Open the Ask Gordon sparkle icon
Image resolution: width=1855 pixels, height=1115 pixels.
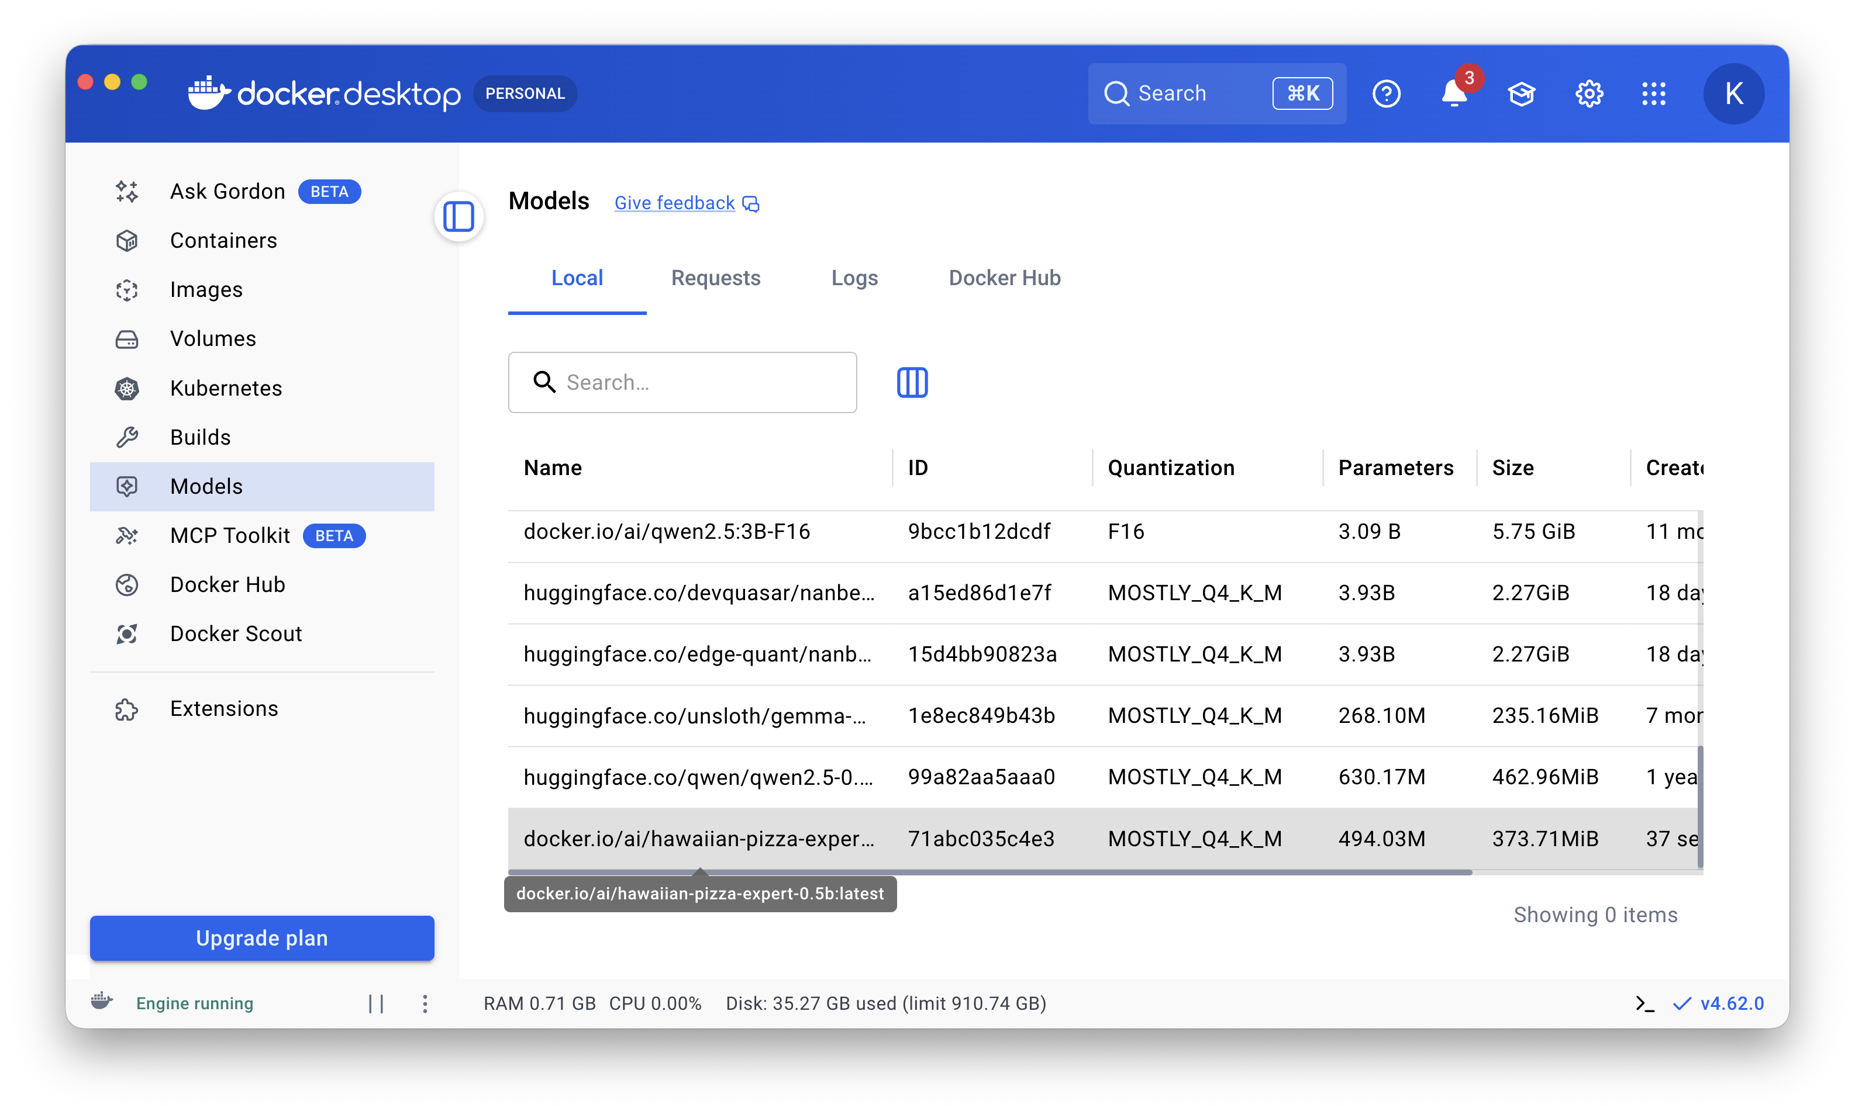coord(126,192)
